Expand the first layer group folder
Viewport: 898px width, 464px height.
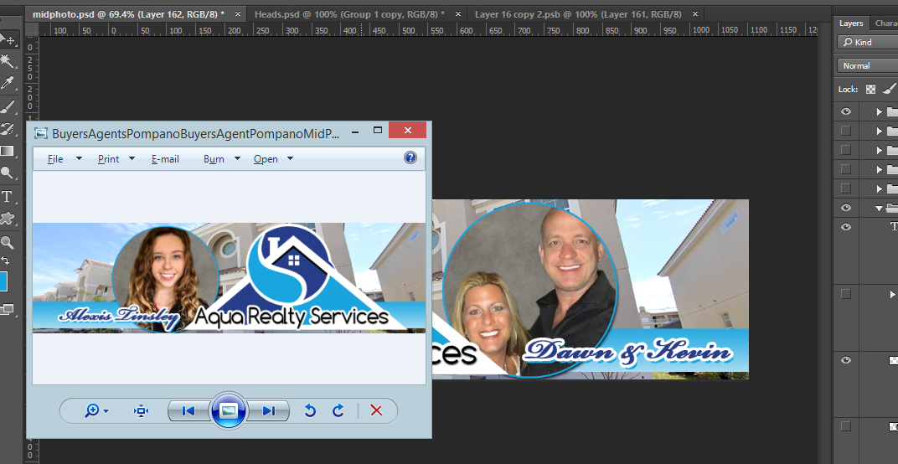[879, 111]
